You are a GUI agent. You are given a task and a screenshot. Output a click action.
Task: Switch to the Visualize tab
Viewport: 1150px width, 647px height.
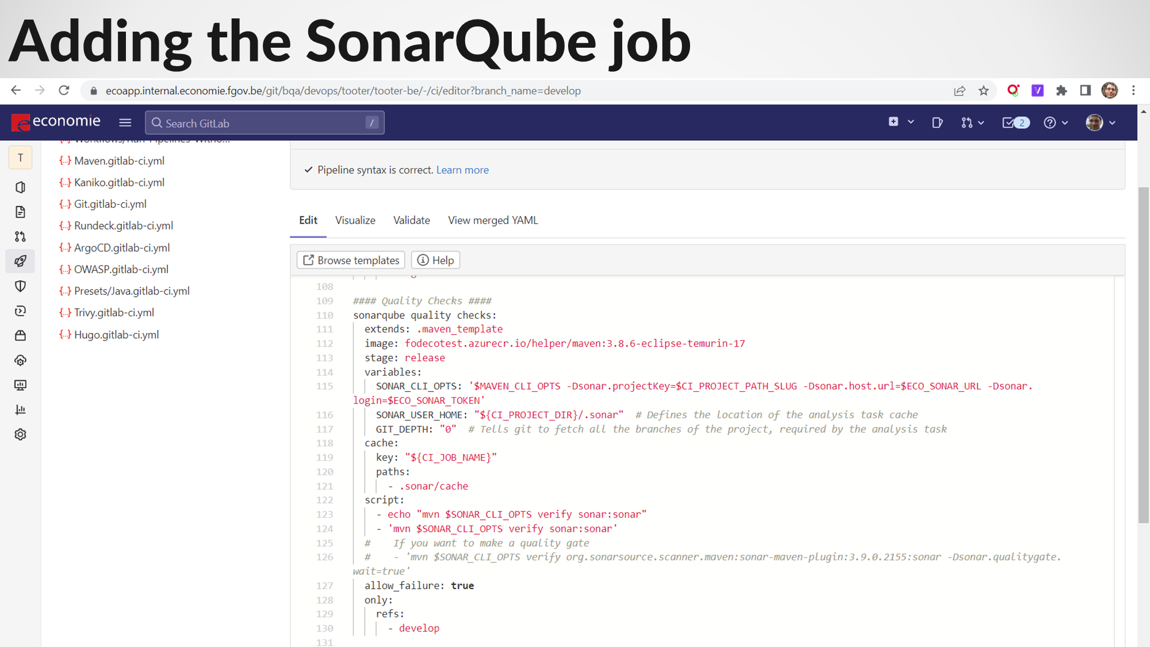pos(355,220)
